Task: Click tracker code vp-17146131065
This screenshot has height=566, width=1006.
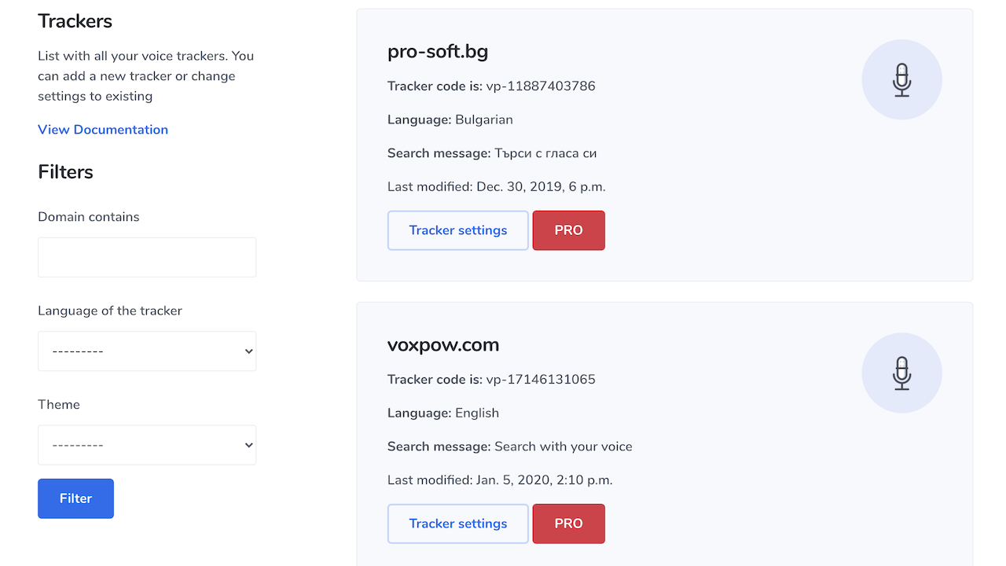Action: pyautogui.click(x=541, y=380)
